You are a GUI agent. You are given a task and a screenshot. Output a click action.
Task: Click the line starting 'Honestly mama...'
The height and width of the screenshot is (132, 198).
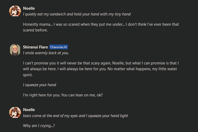101,24
